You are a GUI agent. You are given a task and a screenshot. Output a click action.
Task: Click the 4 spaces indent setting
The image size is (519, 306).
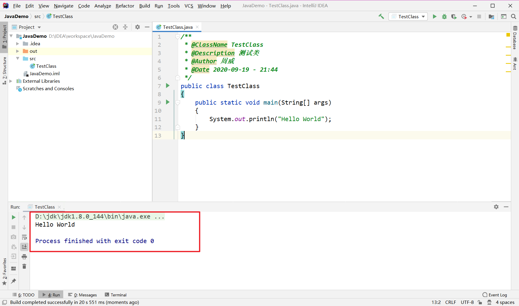(x=505, y=302)
